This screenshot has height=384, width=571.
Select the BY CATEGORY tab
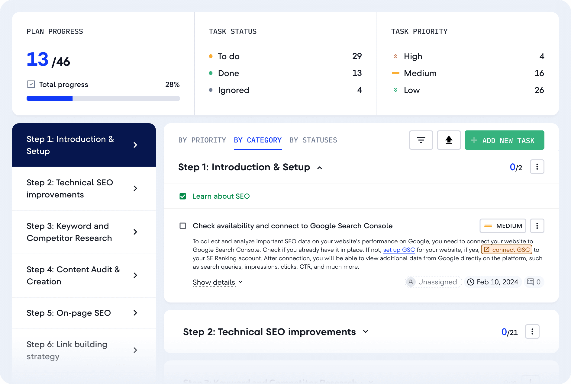[258, 140]
